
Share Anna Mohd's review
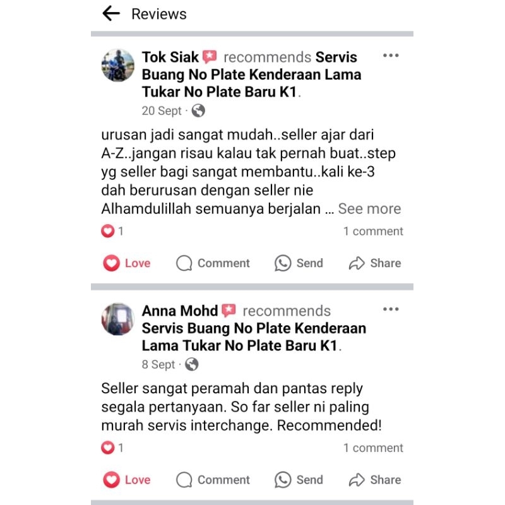[375, 480]
